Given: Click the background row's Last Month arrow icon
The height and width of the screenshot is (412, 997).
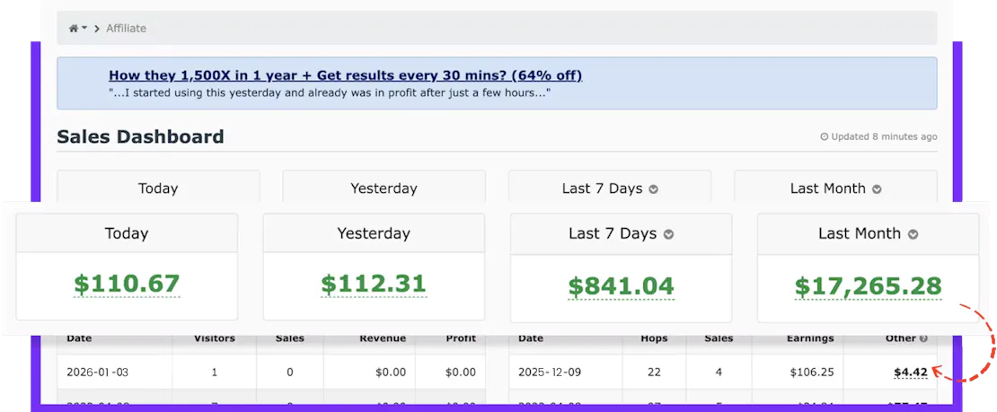Looking at the screenshot, I should [877, 189].
